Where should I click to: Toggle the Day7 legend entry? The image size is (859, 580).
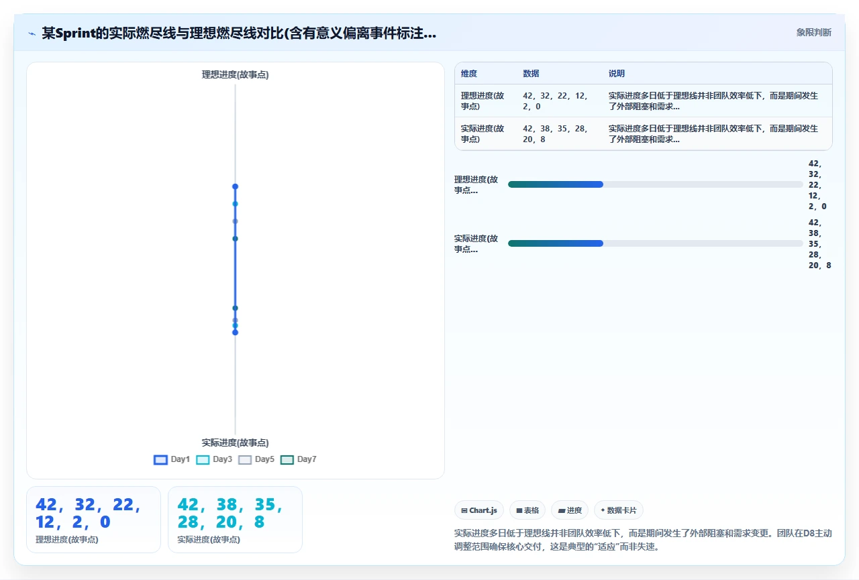299,459
